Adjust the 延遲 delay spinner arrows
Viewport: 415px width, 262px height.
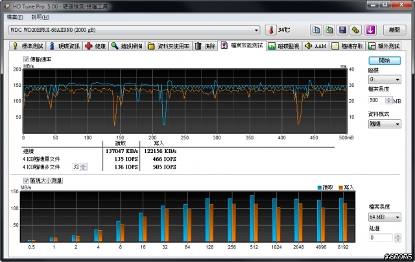[x=397, y=237]
